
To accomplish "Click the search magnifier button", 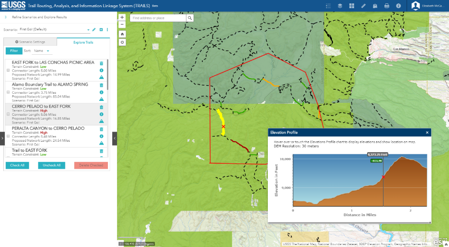I will [189, 18].
